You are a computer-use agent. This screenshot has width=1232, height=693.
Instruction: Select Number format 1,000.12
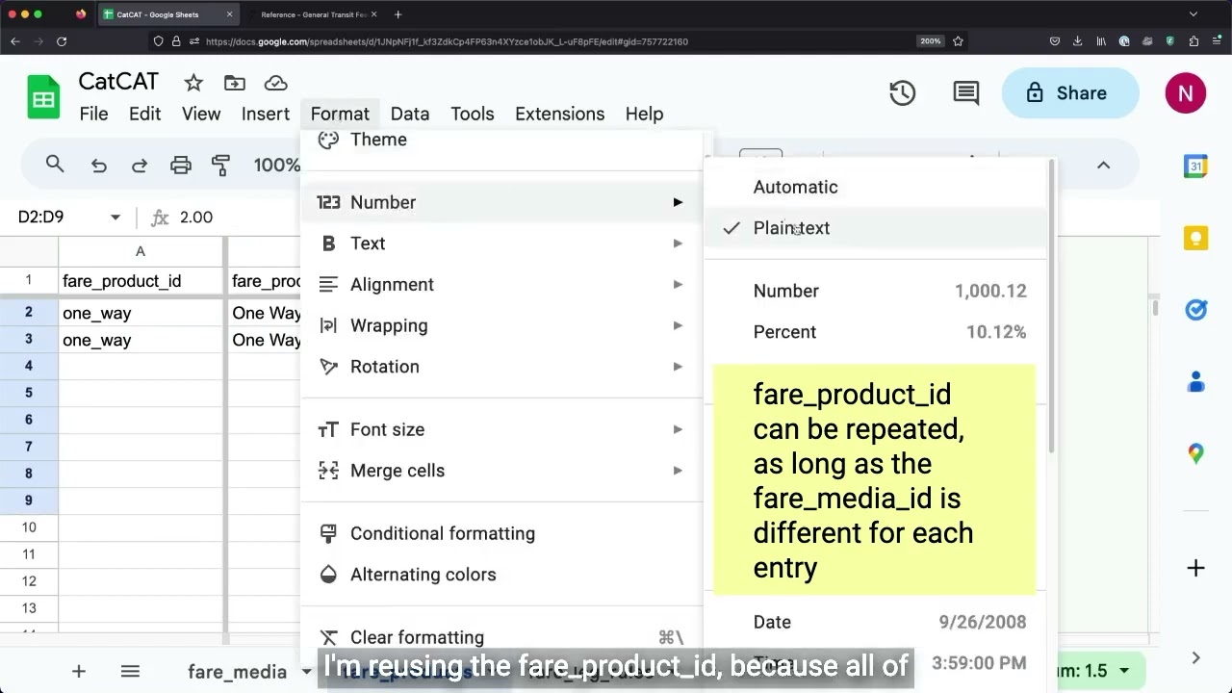(874, 291)
